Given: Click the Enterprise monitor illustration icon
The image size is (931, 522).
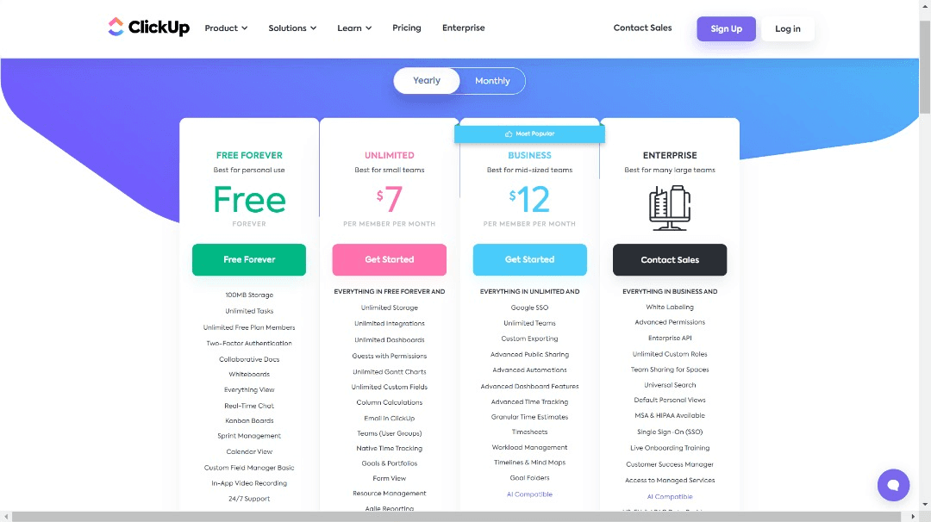Looking at the screenshot, I should point(670,207).
